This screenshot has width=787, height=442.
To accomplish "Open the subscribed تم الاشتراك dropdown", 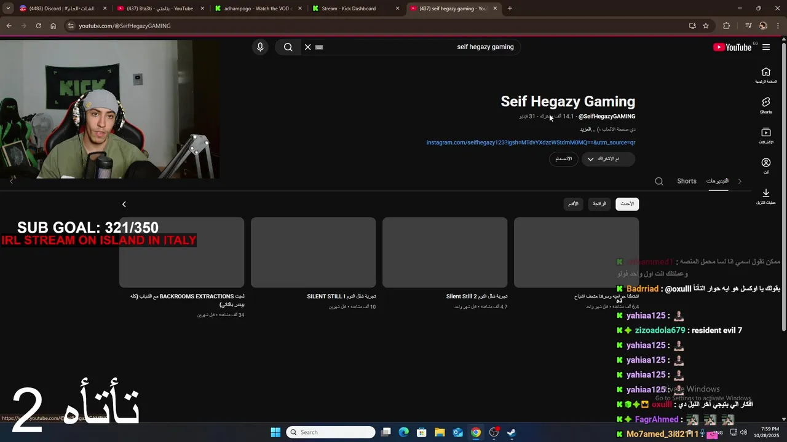I will [608, 159].
